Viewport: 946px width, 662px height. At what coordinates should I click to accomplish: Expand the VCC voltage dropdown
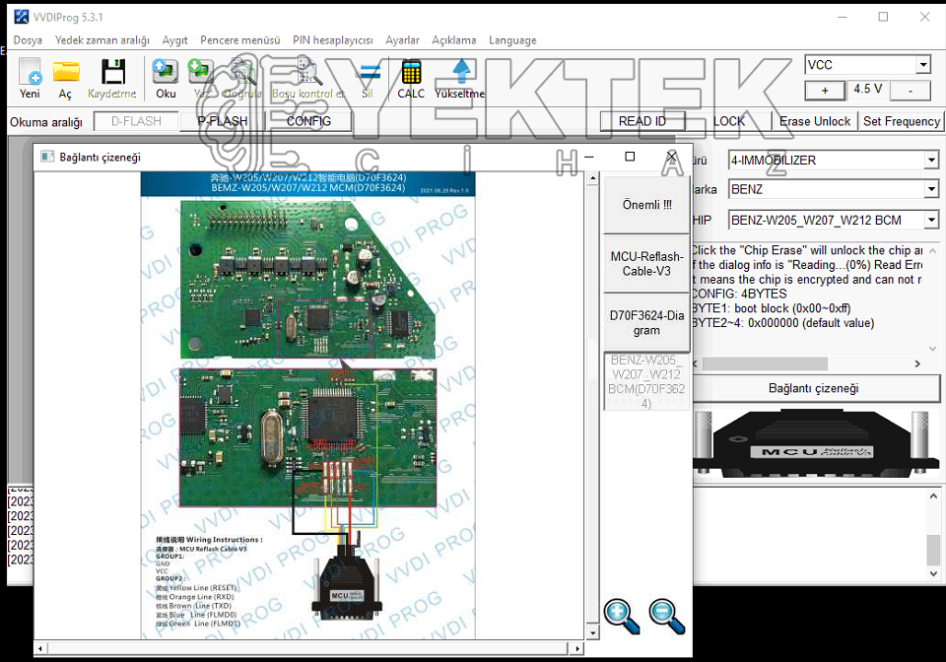tap(923, 64)
